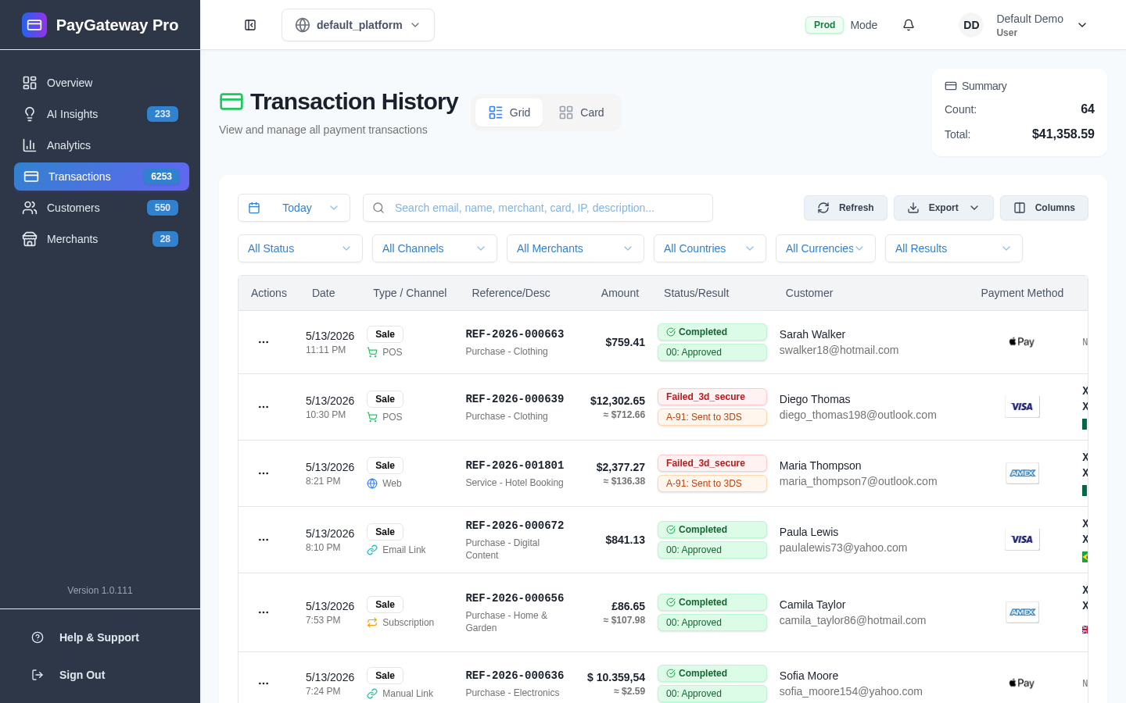
Task: Open actions menu for REF-2026-000639
Action: (264, 407)
